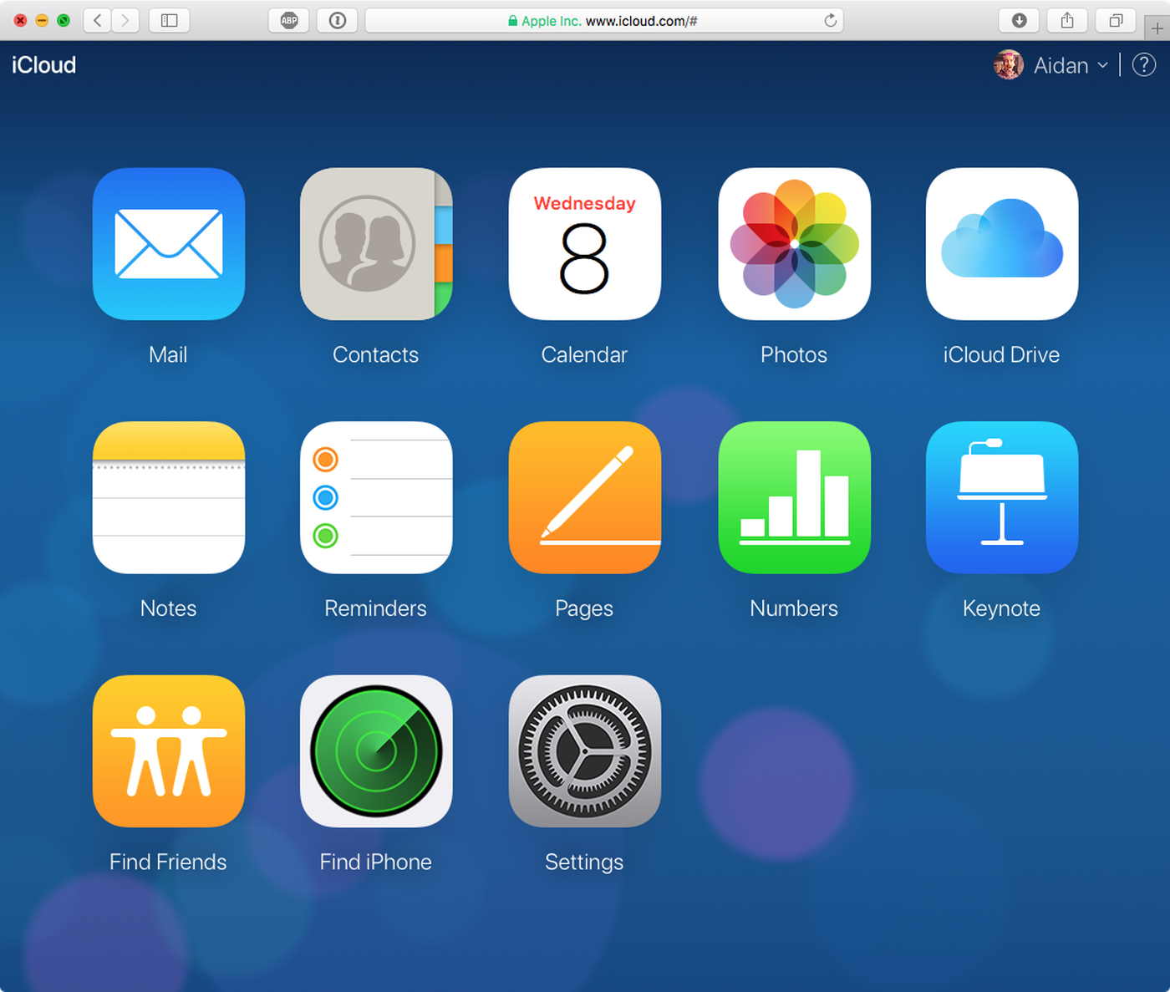
Task: Open the Photos app icon
Action: pyautogui.click(x=795, y=244)
